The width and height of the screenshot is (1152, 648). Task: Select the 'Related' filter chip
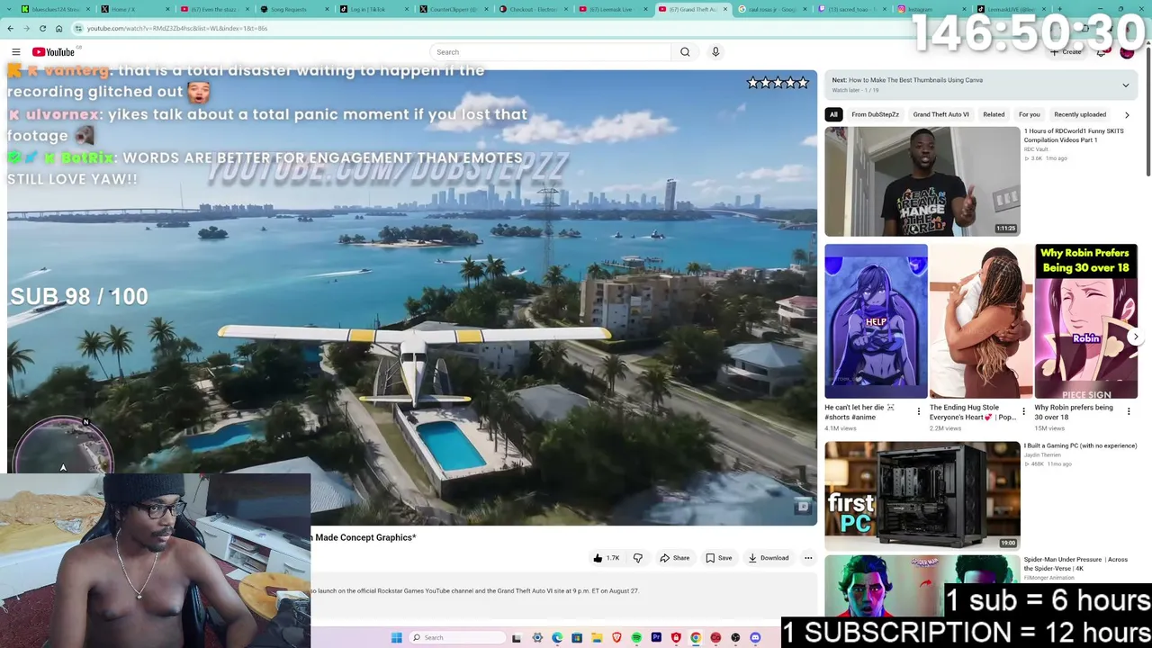(994, 114)
